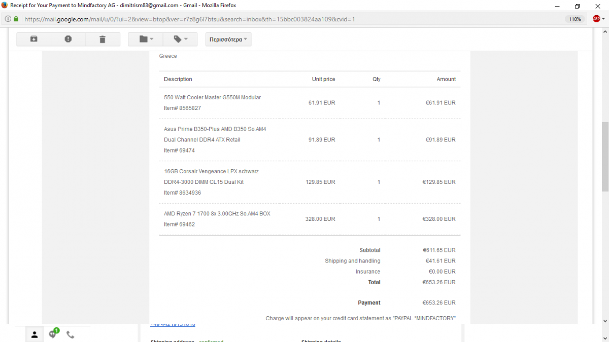Open Hangouts conversations icon with green badge
Viewport: 609px width, 342px height.
[53, 334]
